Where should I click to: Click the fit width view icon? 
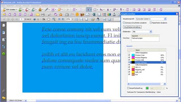(81, 19)
